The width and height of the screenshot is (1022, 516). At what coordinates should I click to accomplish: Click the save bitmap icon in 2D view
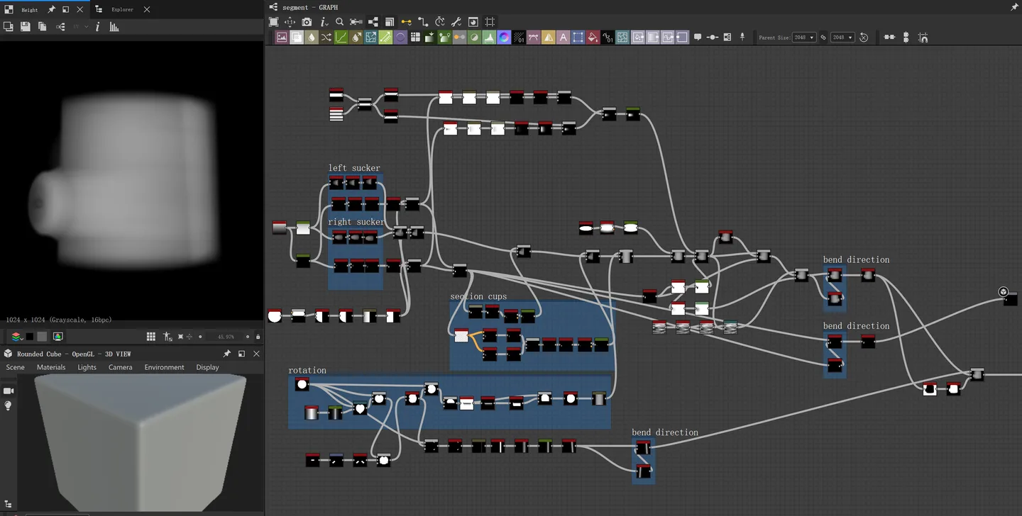pyautogui.click(x=25, y=27)
